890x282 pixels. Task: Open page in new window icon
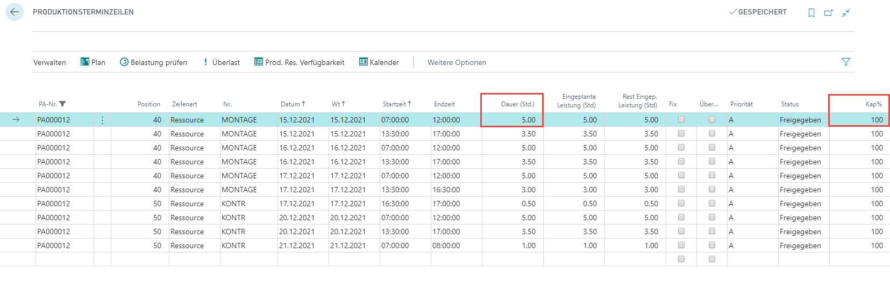[x=828, y=12]
